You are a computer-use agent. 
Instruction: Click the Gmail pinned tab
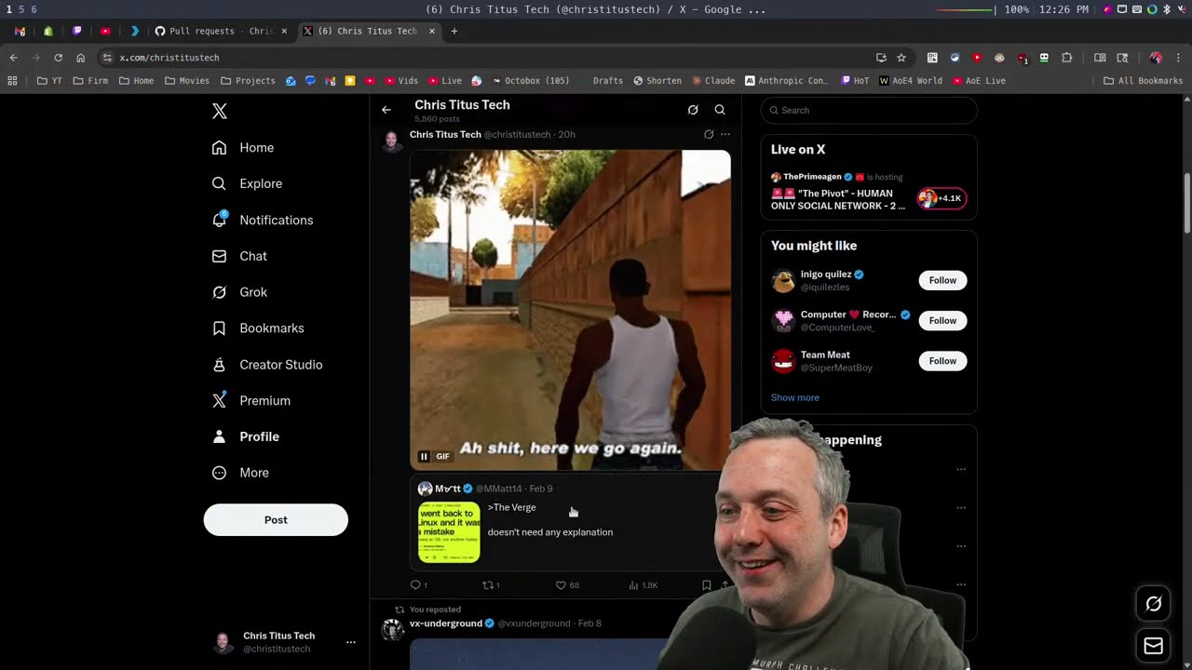pyautogui.click(x=20, y=31)
